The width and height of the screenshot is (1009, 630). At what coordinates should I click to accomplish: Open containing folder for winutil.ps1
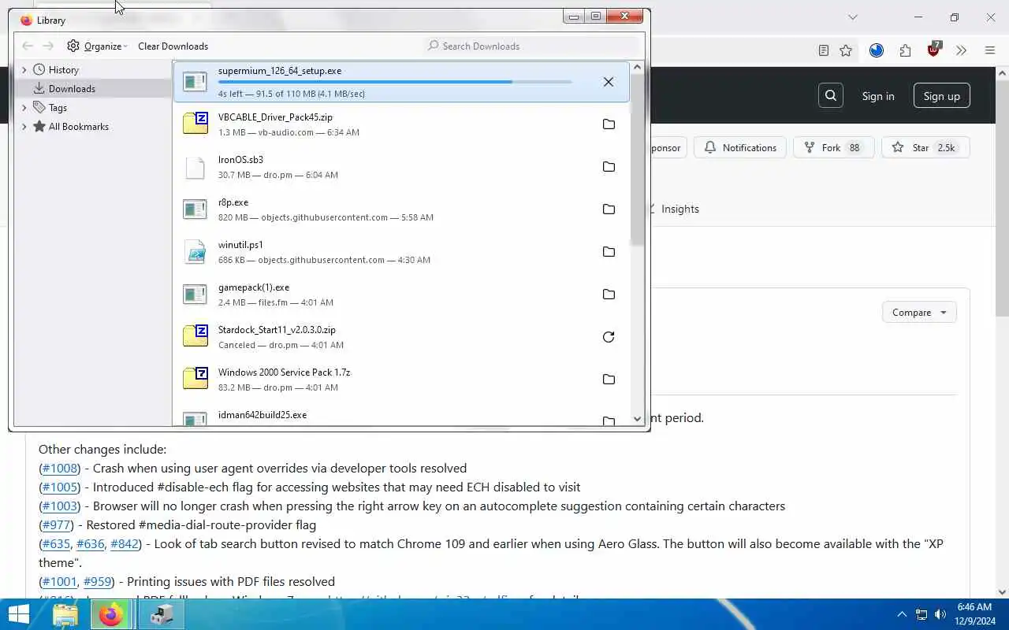coord(609,252)
